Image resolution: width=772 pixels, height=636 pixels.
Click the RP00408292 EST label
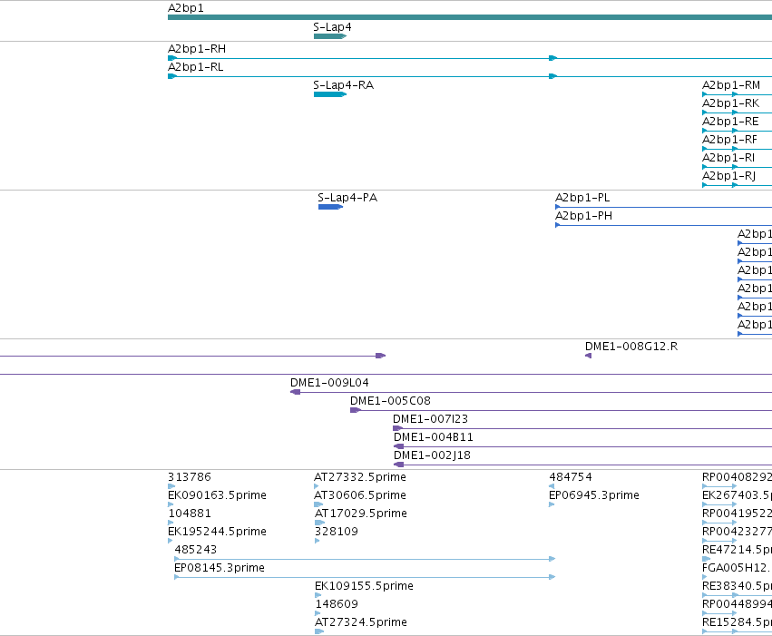click(737, 477)
